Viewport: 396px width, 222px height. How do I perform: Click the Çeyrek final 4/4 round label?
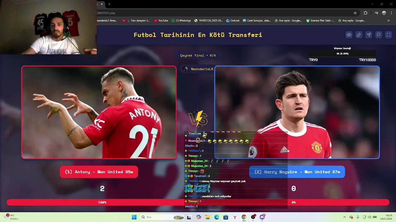(198, 55)
